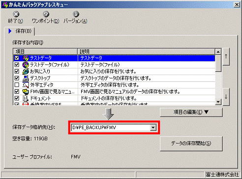Click the 終了(X) exit icon
This screenshot has height=179, width=242.
pyautogui.click(x=16, y=14)
